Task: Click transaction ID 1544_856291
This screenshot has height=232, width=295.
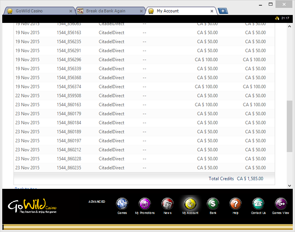Action: pyautogui.click(x=69, y=51)
